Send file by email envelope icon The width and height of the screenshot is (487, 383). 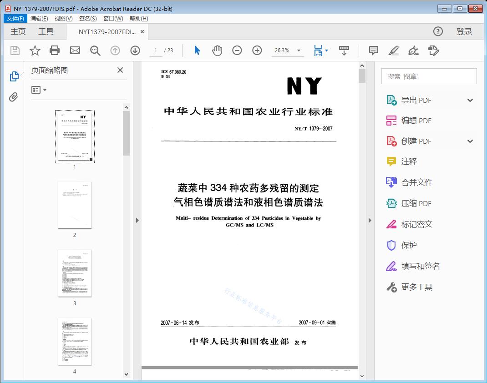tap(75, 50)
